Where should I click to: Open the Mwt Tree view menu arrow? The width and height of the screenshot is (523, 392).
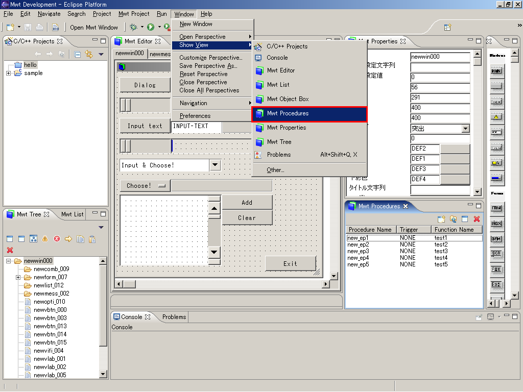pyautogui.click(x=101, y=227)
